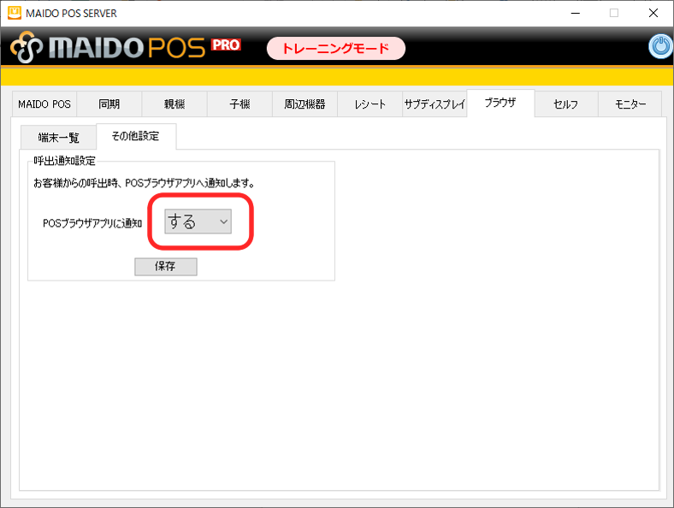
Task: Close the MAIDO POS SERVER window
Action: (653, 13)
